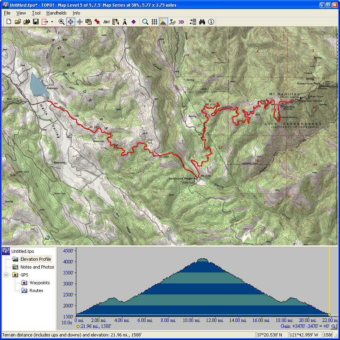Select the pan (four-arrow) tool
Viewport: 340px width, 340px height.
pyautogui.click(x=79, y=22)
